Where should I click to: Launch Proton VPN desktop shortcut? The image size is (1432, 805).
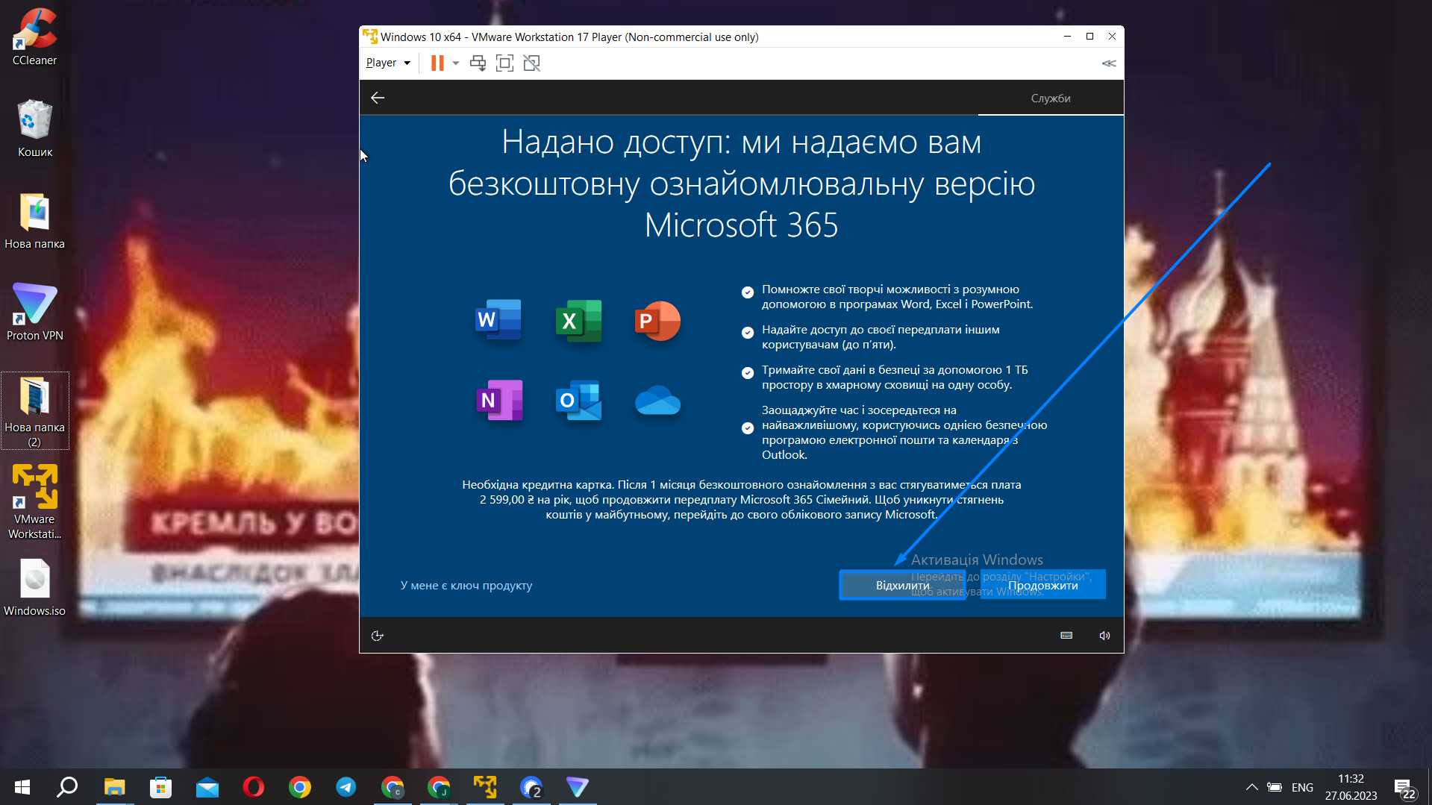pyautogui.click(x=34, y=312)
